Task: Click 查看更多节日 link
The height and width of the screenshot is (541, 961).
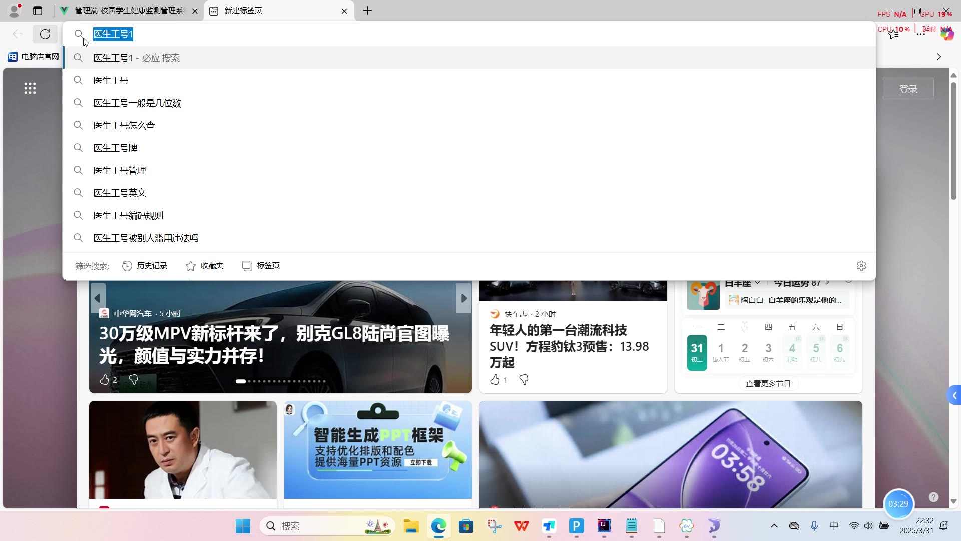Action: [x=768, y=383]
